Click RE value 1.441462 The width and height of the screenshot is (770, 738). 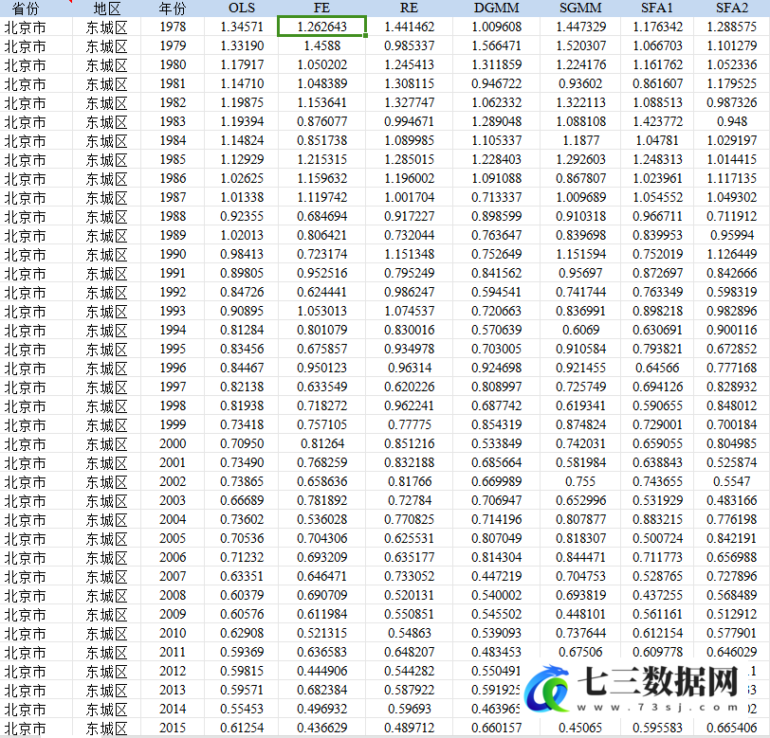click(x=409, y=27)
